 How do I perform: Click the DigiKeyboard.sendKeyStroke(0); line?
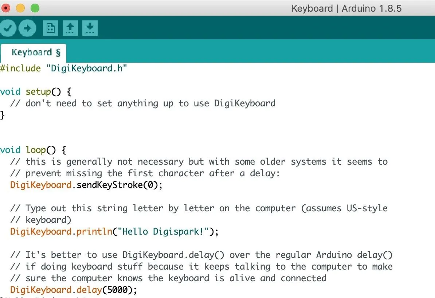[x=86, y=185]
